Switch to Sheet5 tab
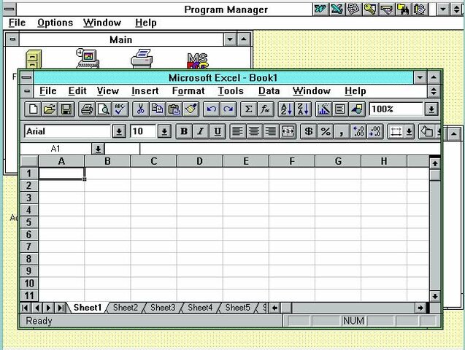 [237, 308]
